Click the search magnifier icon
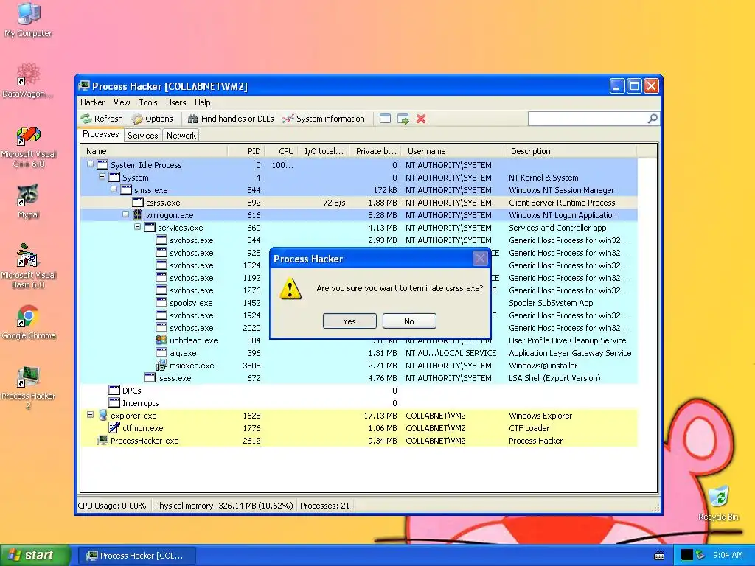 click(653, 119)
